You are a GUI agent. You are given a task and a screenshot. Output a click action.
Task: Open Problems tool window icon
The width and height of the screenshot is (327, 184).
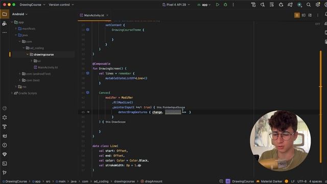click(5, 145)
